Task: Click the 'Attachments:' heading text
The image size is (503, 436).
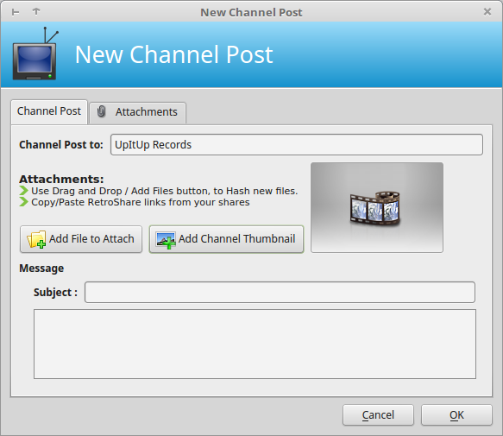Action: pyautogui.click(x=61, y=179)
